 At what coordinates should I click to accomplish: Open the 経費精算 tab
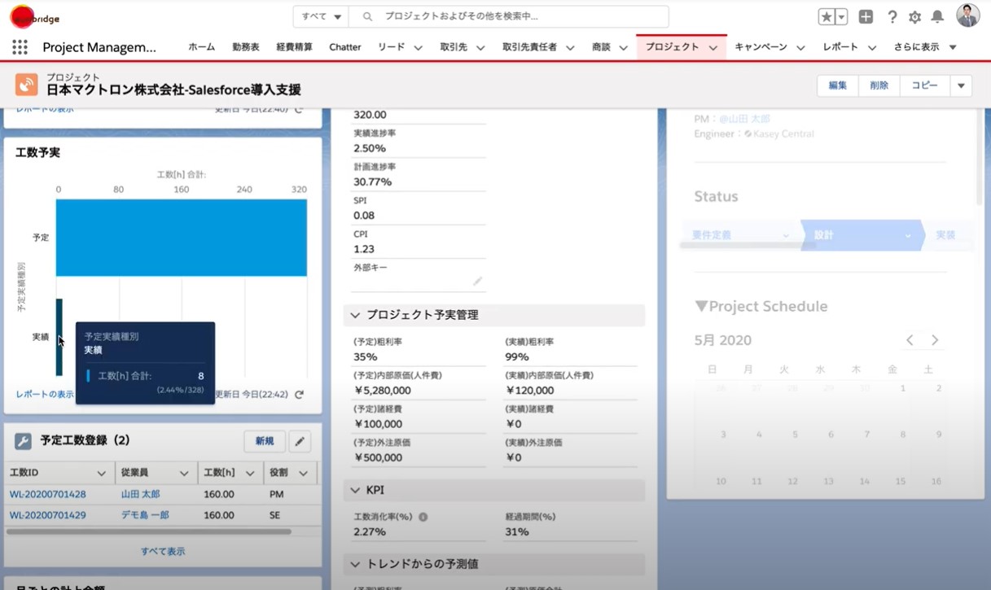(x=294, y=47)
